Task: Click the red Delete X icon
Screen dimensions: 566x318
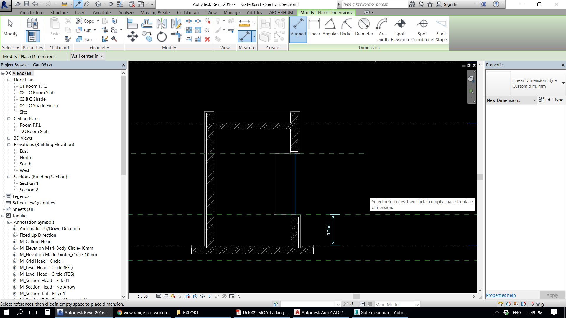Action: [x=207, y=39]
